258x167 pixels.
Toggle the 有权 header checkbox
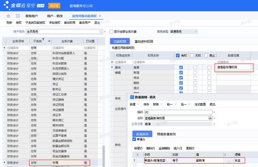pos(178,55)
